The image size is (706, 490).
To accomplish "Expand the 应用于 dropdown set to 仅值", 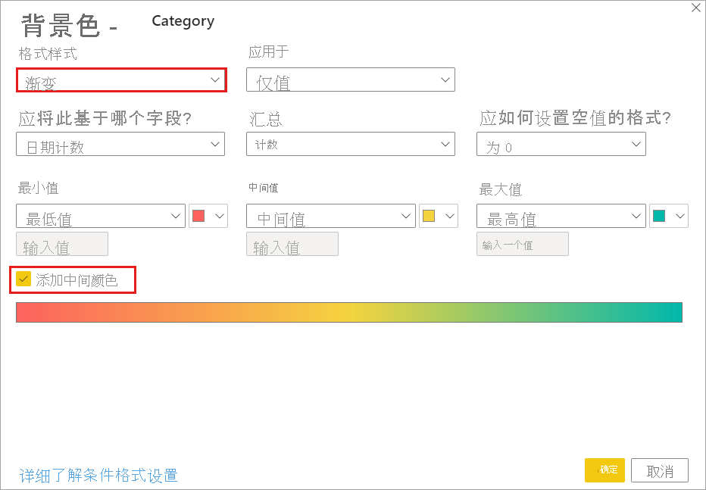I will click(350, 80).
